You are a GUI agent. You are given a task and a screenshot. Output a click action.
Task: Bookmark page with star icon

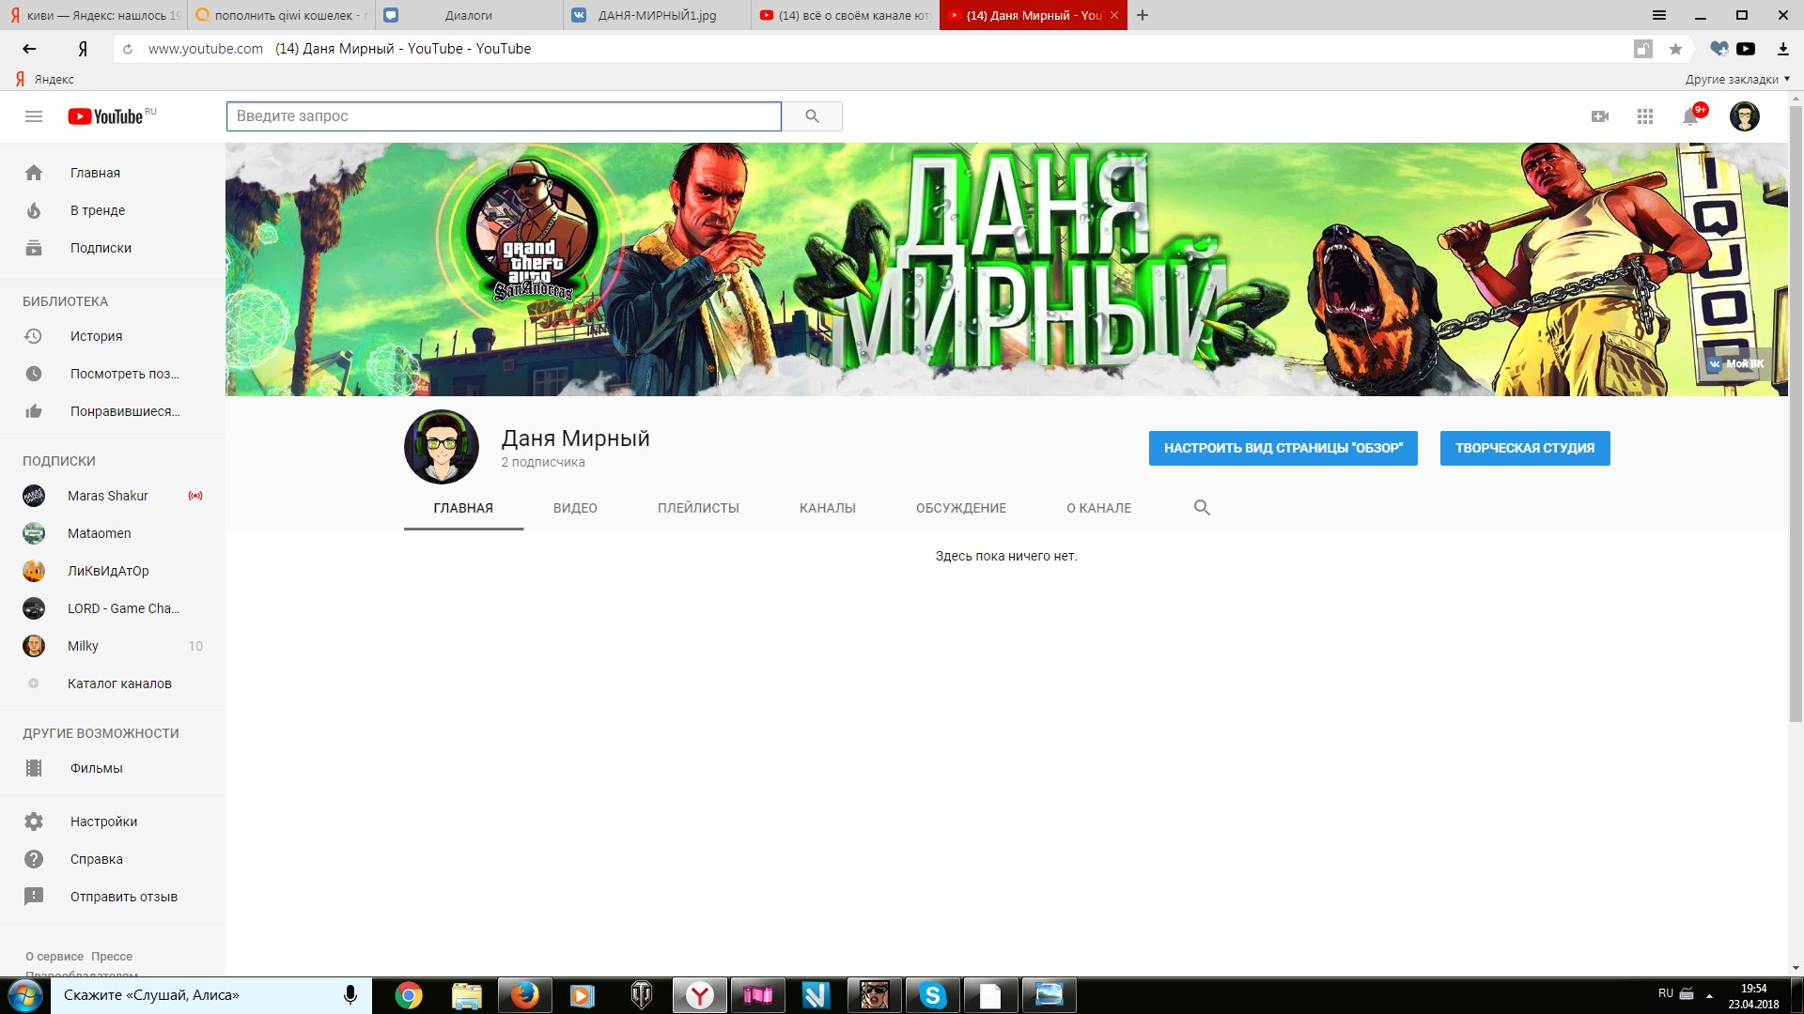[1675, 49]
